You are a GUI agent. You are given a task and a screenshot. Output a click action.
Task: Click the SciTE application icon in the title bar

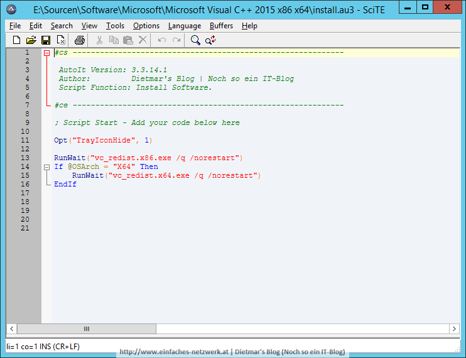[x=11, y=9]
